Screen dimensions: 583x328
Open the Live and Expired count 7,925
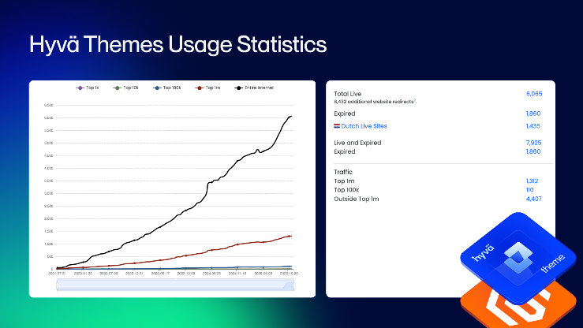[533, 143]
